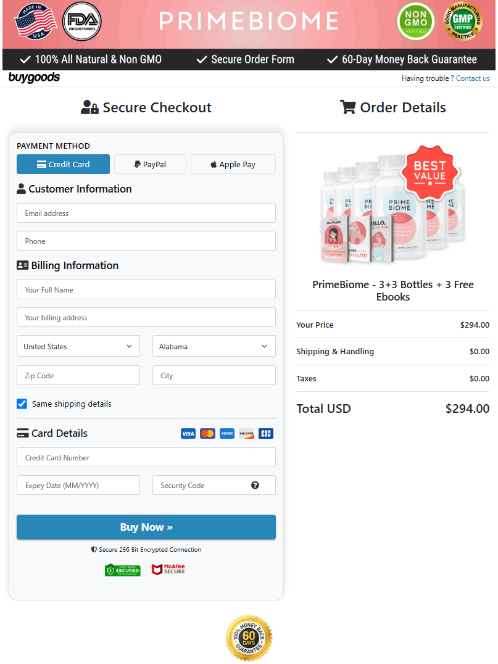Screen dimensions: 498x664
Task: Click the Email address field
Action: [146, 213]
